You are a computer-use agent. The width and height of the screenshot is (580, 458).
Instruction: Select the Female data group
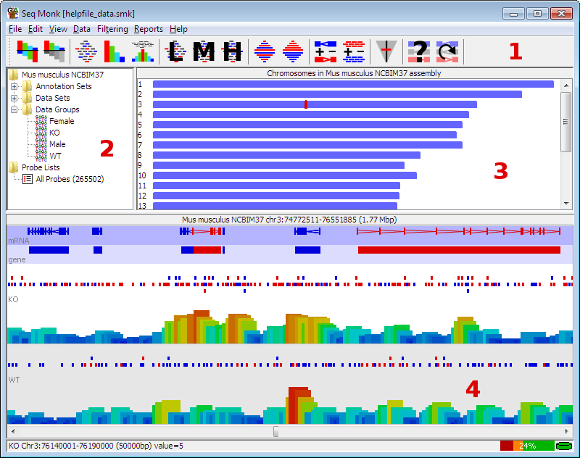point(61,121)
